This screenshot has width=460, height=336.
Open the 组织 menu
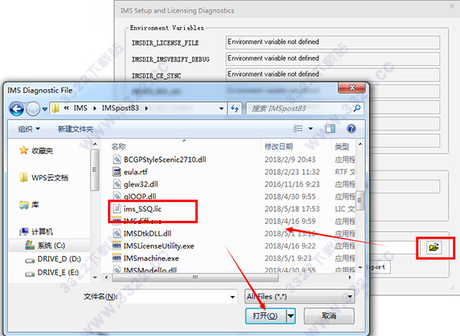point(29,129)
